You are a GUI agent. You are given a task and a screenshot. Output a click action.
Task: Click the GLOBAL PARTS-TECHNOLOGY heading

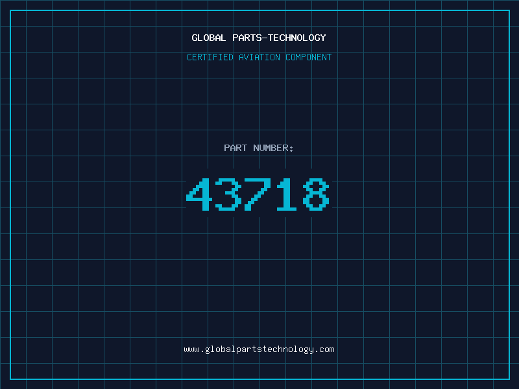click(259, 38)
